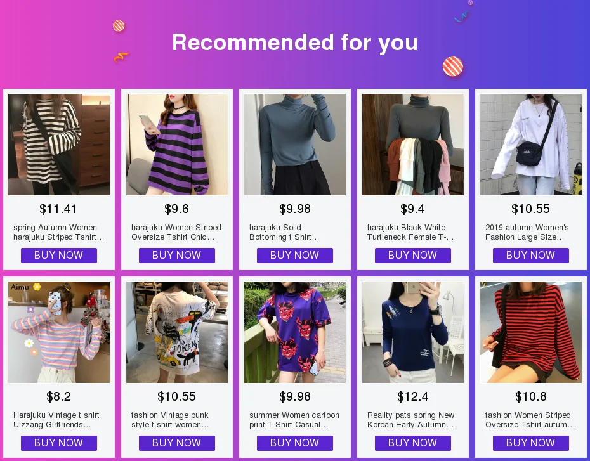Image resolution: width=590 pixels, height=461 pixels.
Task: Buy the $10.8 fashion Women Striped Tshirt
Action: pos(531,443)
